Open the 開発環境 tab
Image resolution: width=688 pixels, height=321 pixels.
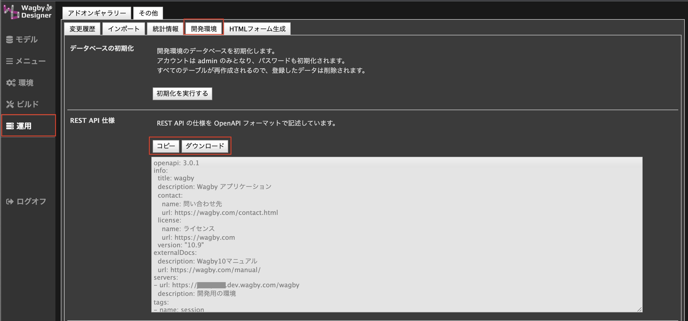pos(204,28)
